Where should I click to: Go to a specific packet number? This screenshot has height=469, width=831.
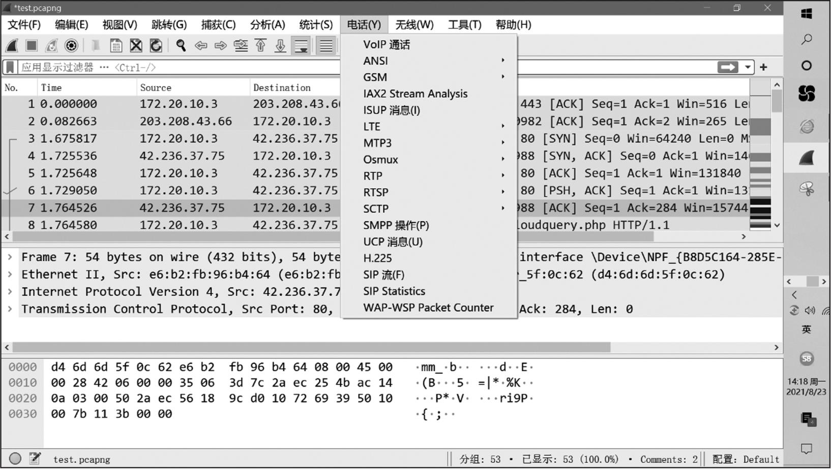coord(241,46)
